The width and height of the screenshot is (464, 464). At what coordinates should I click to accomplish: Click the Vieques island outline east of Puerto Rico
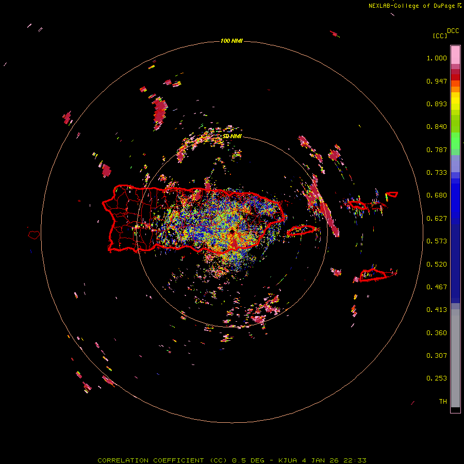[x=302, y=230]
